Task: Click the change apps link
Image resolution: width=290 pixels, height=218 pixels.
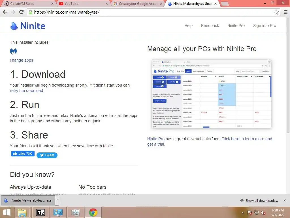Action: 22,60
